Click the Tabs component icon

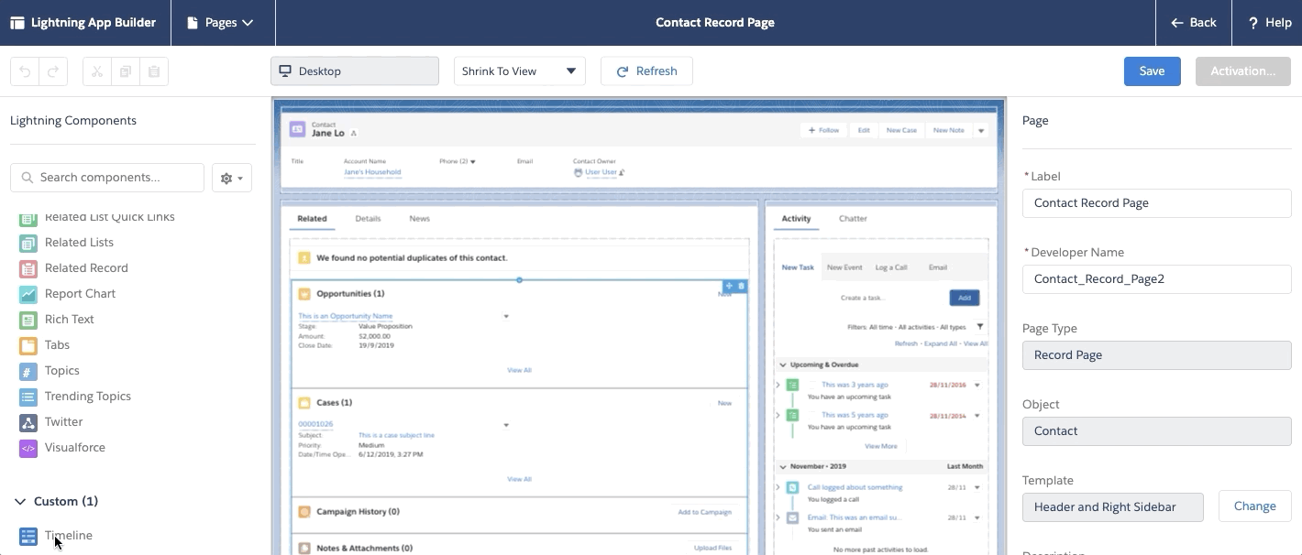(28, 345)
